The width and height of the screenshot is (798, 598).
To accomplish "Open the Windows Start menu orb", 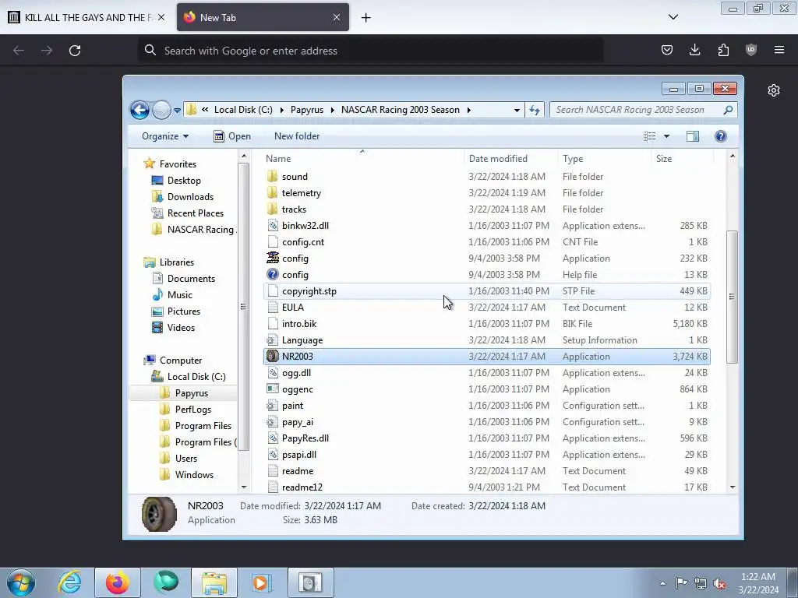I will tap(21, 582).
